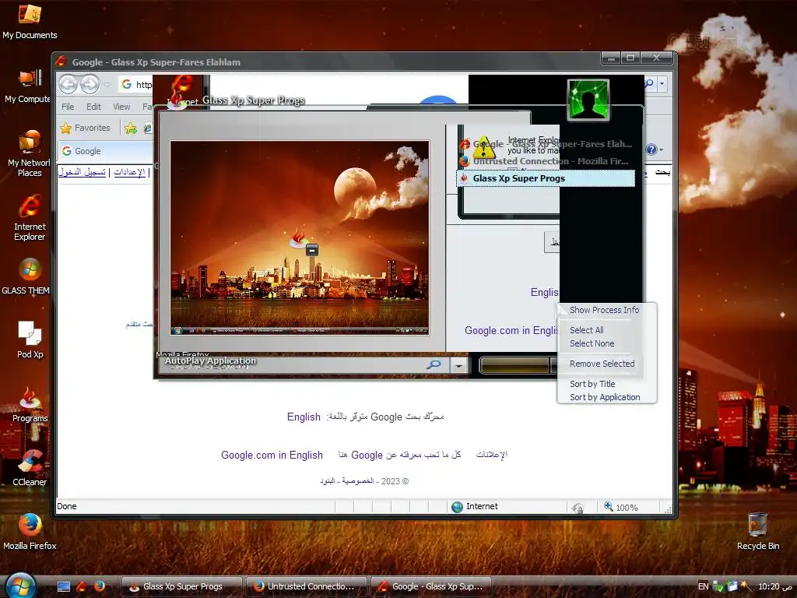The height and width of the screenshot is (598, 797).
Task: Open the My Computer desktop icon
Action: click(x=29, y=86)
